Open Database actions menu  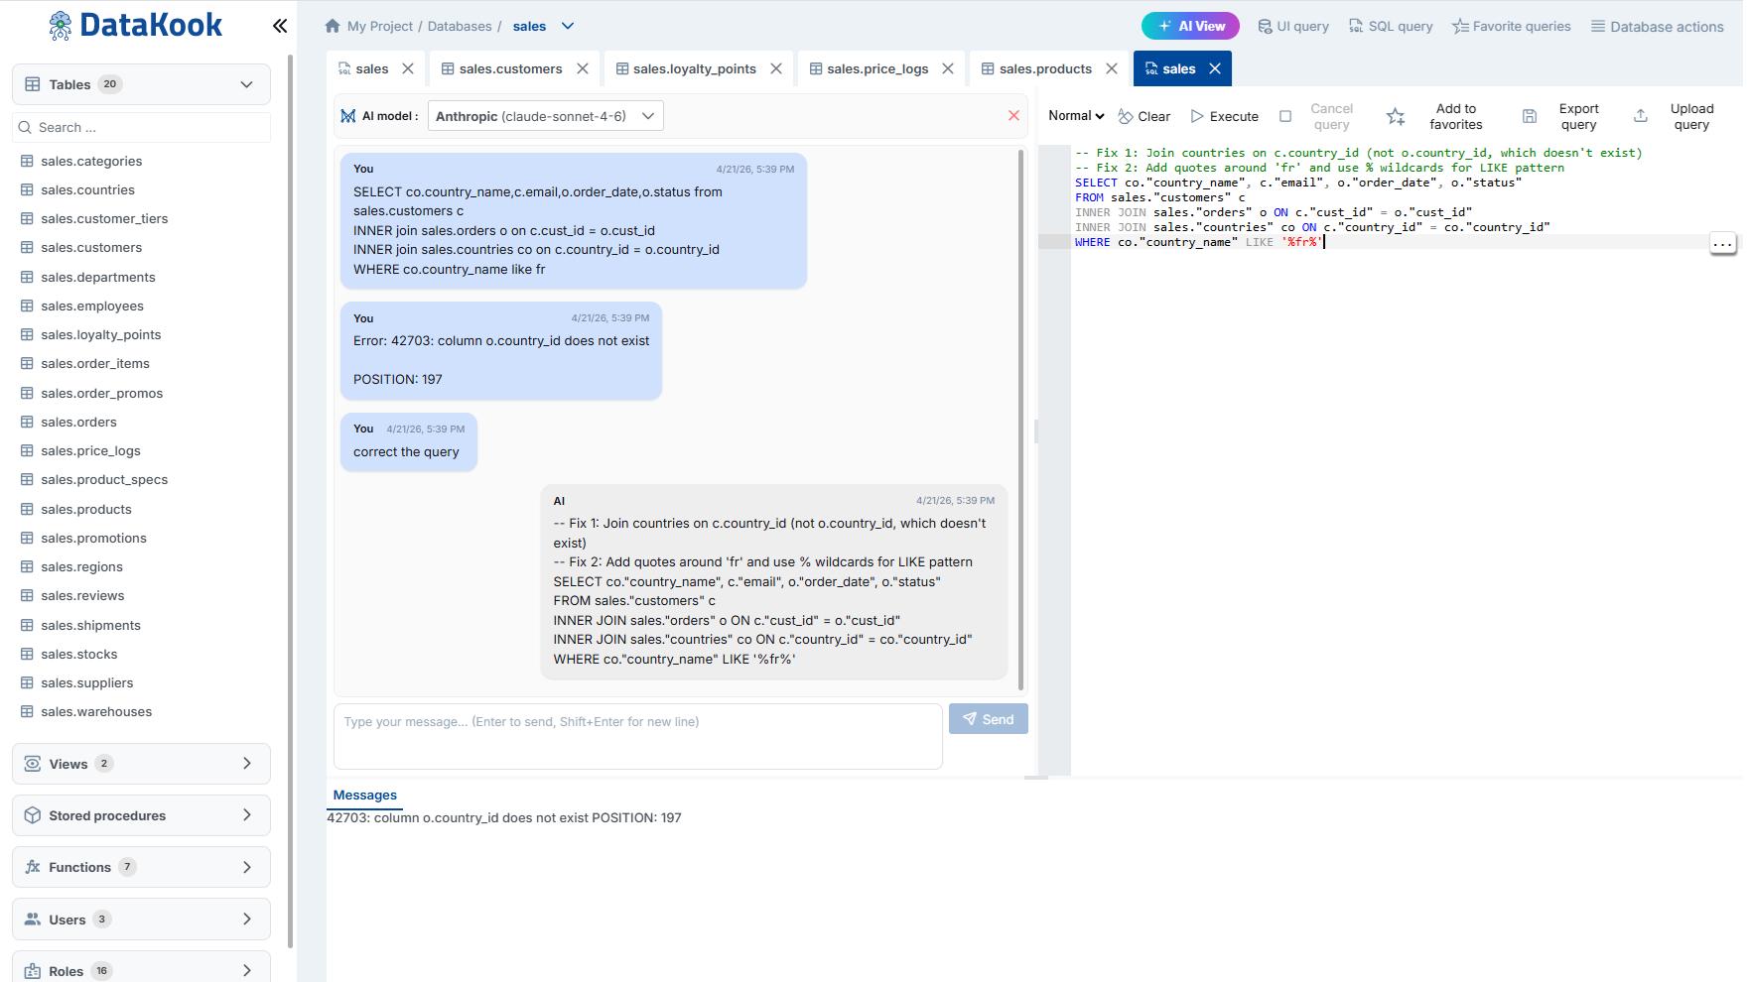pos(1658,27)
